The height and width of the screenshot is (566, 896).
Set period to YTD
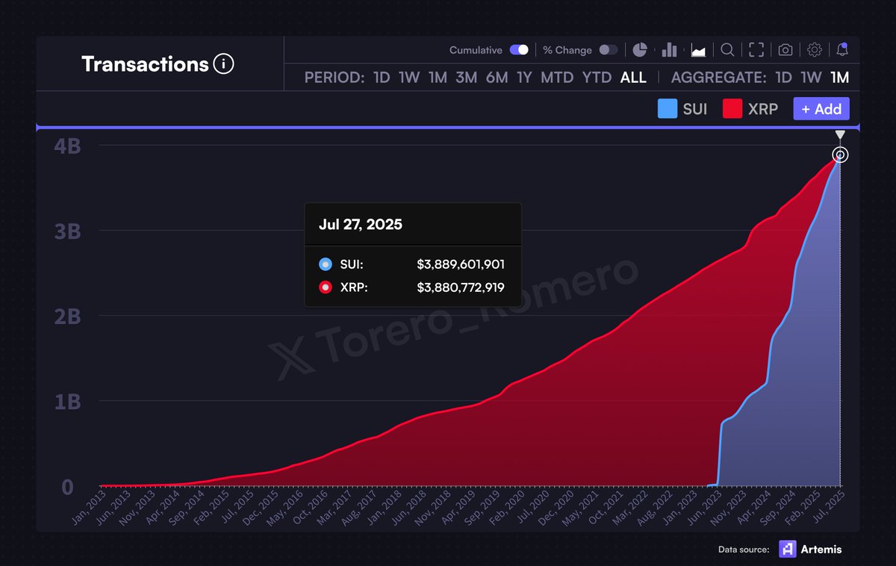coord(597,78)
